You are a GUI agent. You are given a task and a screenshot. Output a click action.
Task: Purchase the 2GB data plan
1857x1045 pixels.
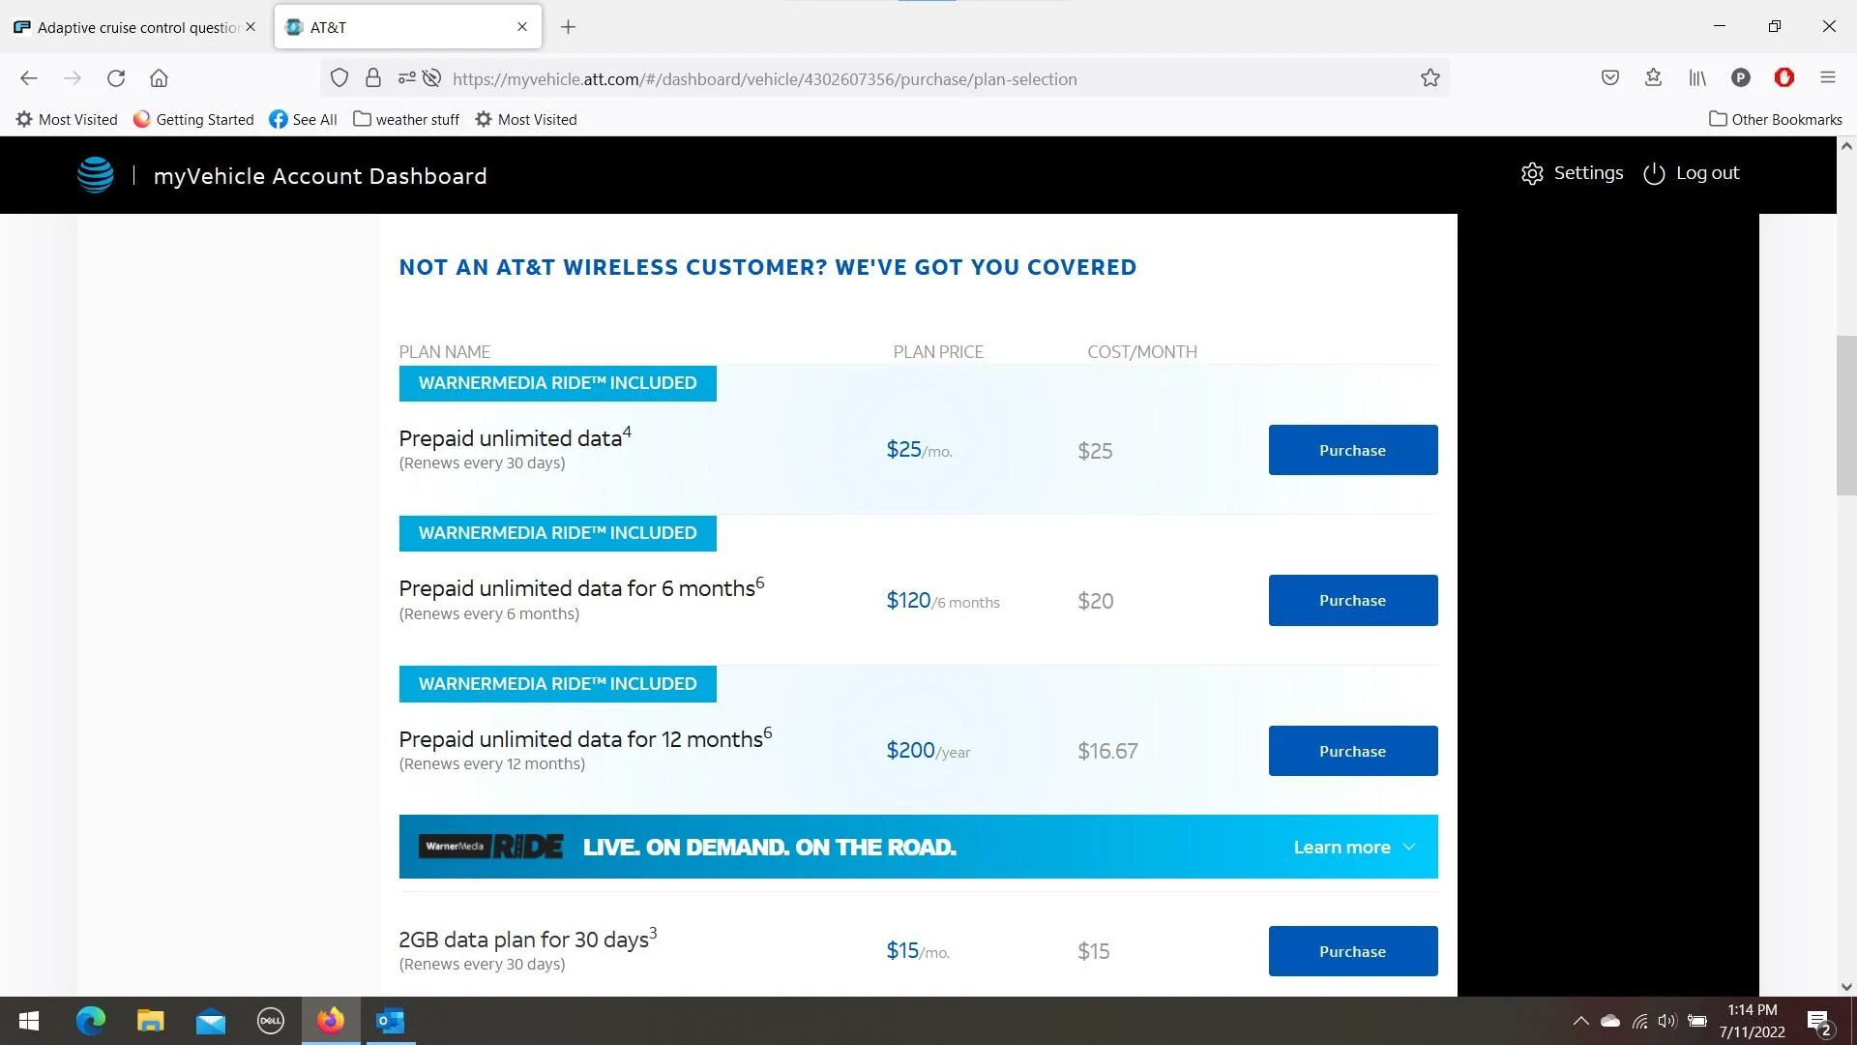pyautogui.click(x=1352, y=951)
